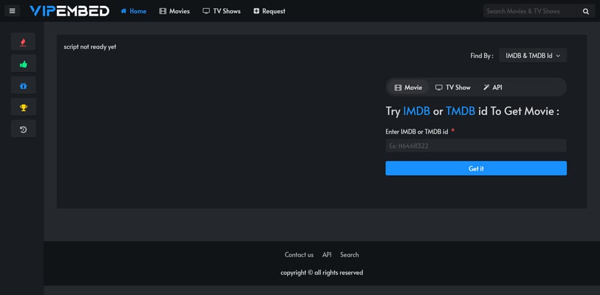Click the IMDB or TMDB id input field
This screenshot has height=295, width=600.
point(476,146)
